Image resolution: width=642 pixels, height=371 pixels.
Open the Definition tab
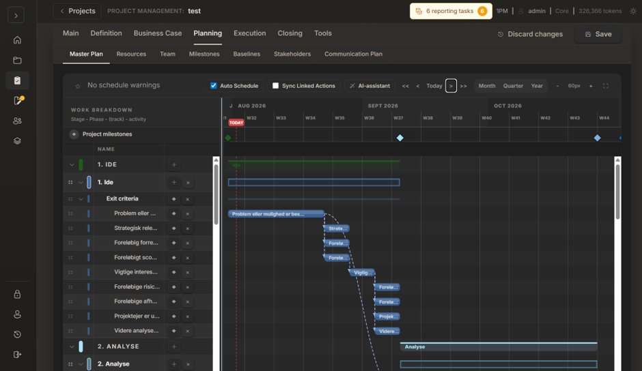(106, 33)
